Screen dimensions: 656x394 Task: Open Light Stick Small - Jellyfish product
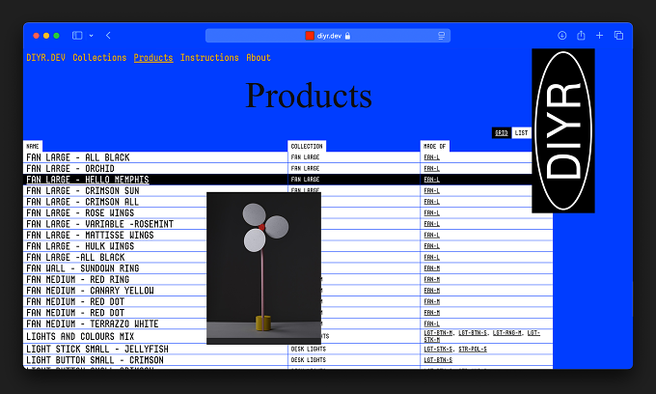click(97, 350)
